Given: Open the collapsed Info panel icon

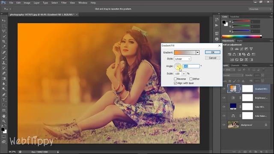Looking at the screenshot, I should 217,39.
